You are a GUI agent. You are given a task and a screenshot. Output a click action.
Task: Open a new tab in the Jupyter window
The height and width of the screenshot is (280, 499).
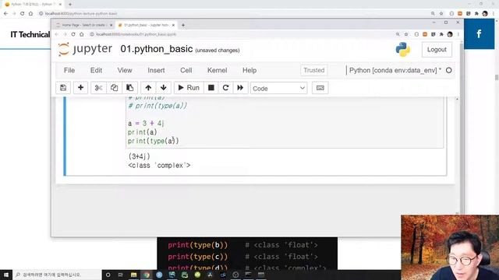tap(183, 25)
